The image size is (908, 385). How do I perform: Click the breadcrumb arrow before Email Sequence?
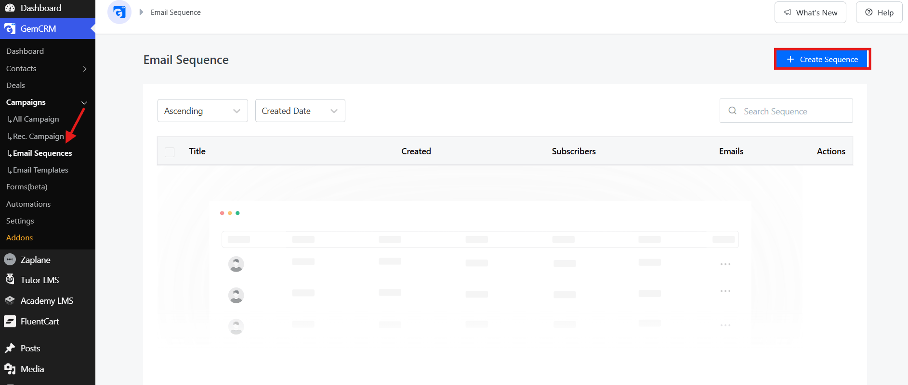(x=141, y=12)
